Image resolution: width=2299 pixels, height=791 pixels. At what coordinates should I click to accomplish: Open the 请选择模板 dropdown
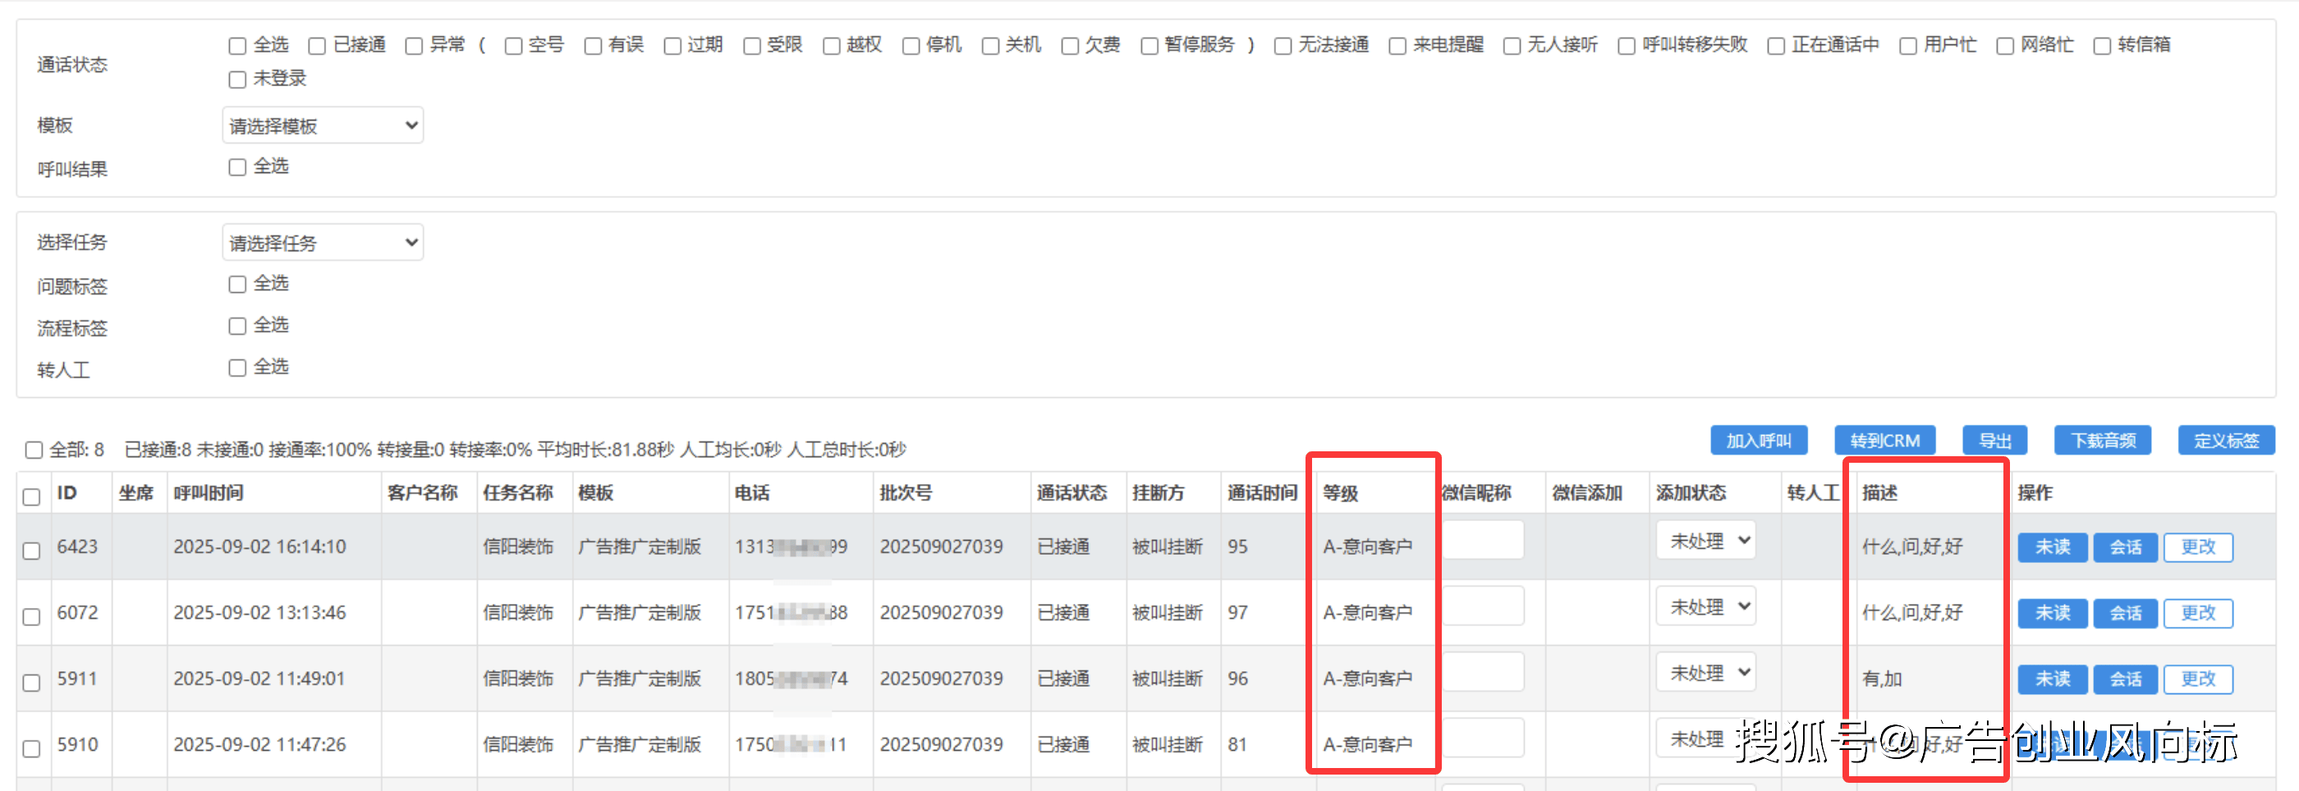(322, 126)
